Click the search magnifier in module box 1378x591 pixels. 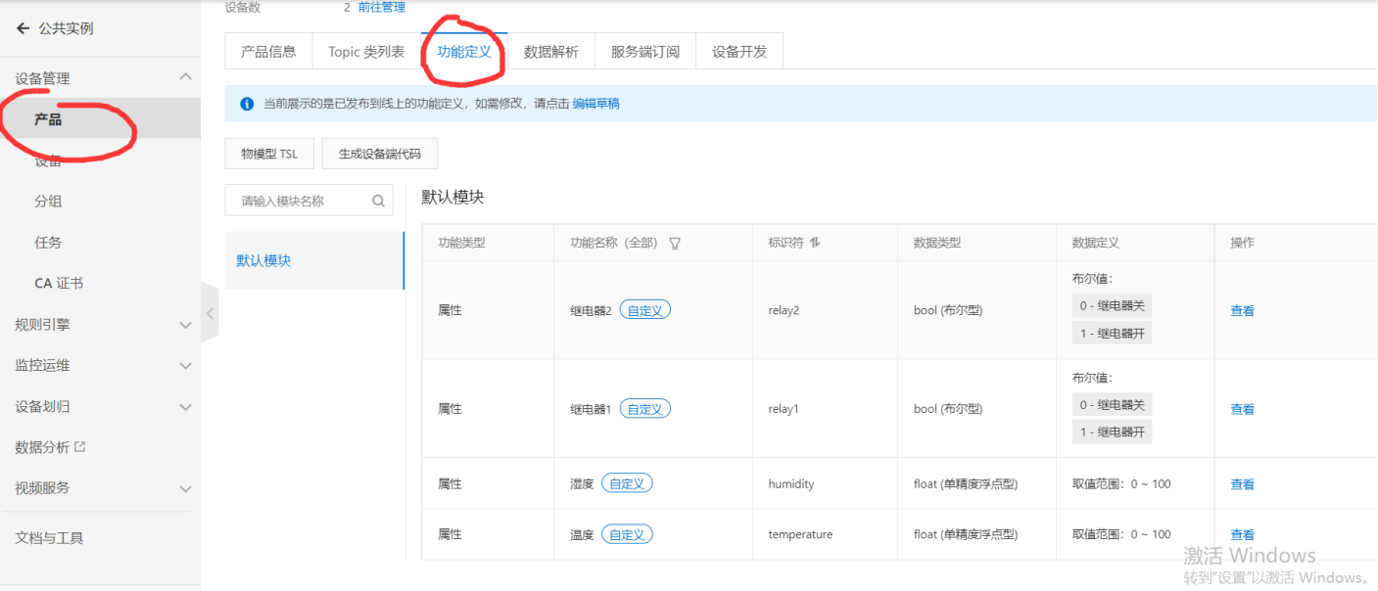378,201
